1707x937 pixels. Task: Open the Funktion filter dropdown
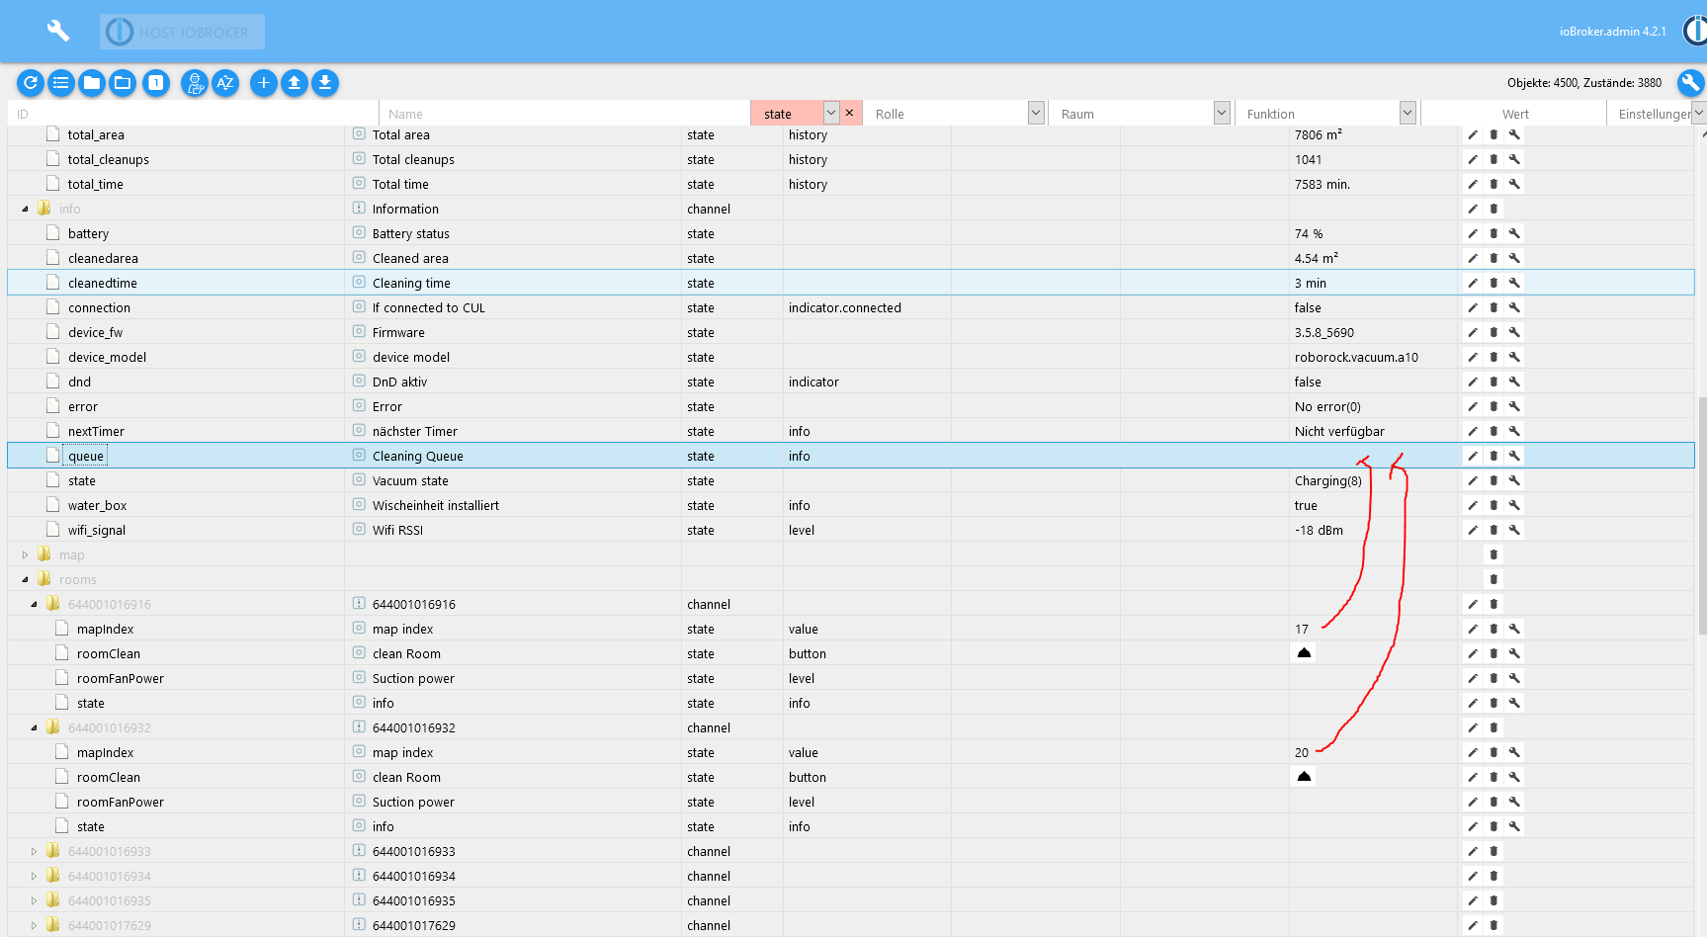click(1408, 113)
